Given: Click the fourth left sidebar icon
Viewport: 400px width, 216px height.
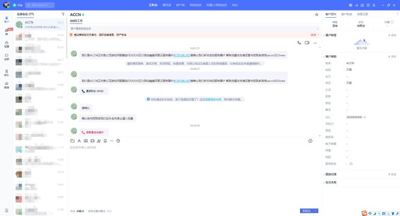Looking at the screenshot, I should click(7, 57).
